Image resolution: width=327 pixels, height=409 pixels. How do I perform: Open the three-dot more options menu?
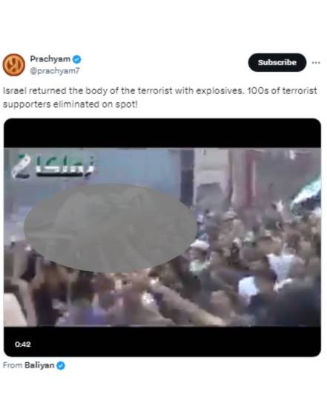316,62
